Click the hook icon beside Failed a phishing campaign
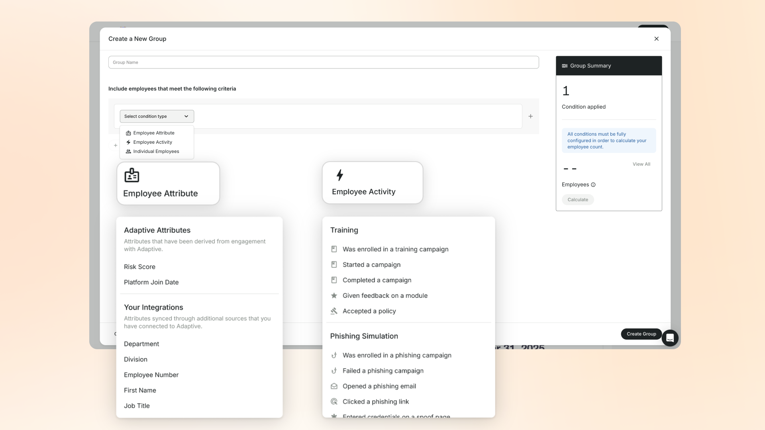The height and width of the screenshot is (430, 765). coord(334,371)
